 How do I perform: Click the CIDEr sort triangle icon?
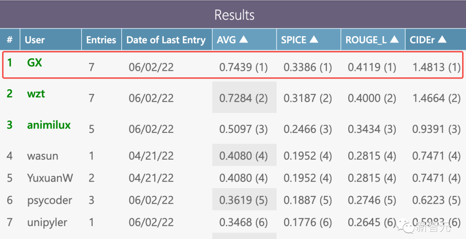pyautogui.click(x=442, y=40)
